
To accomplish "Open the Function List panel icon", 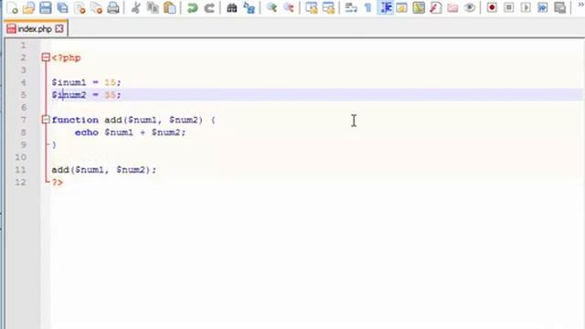I will (x=435, y=7).
